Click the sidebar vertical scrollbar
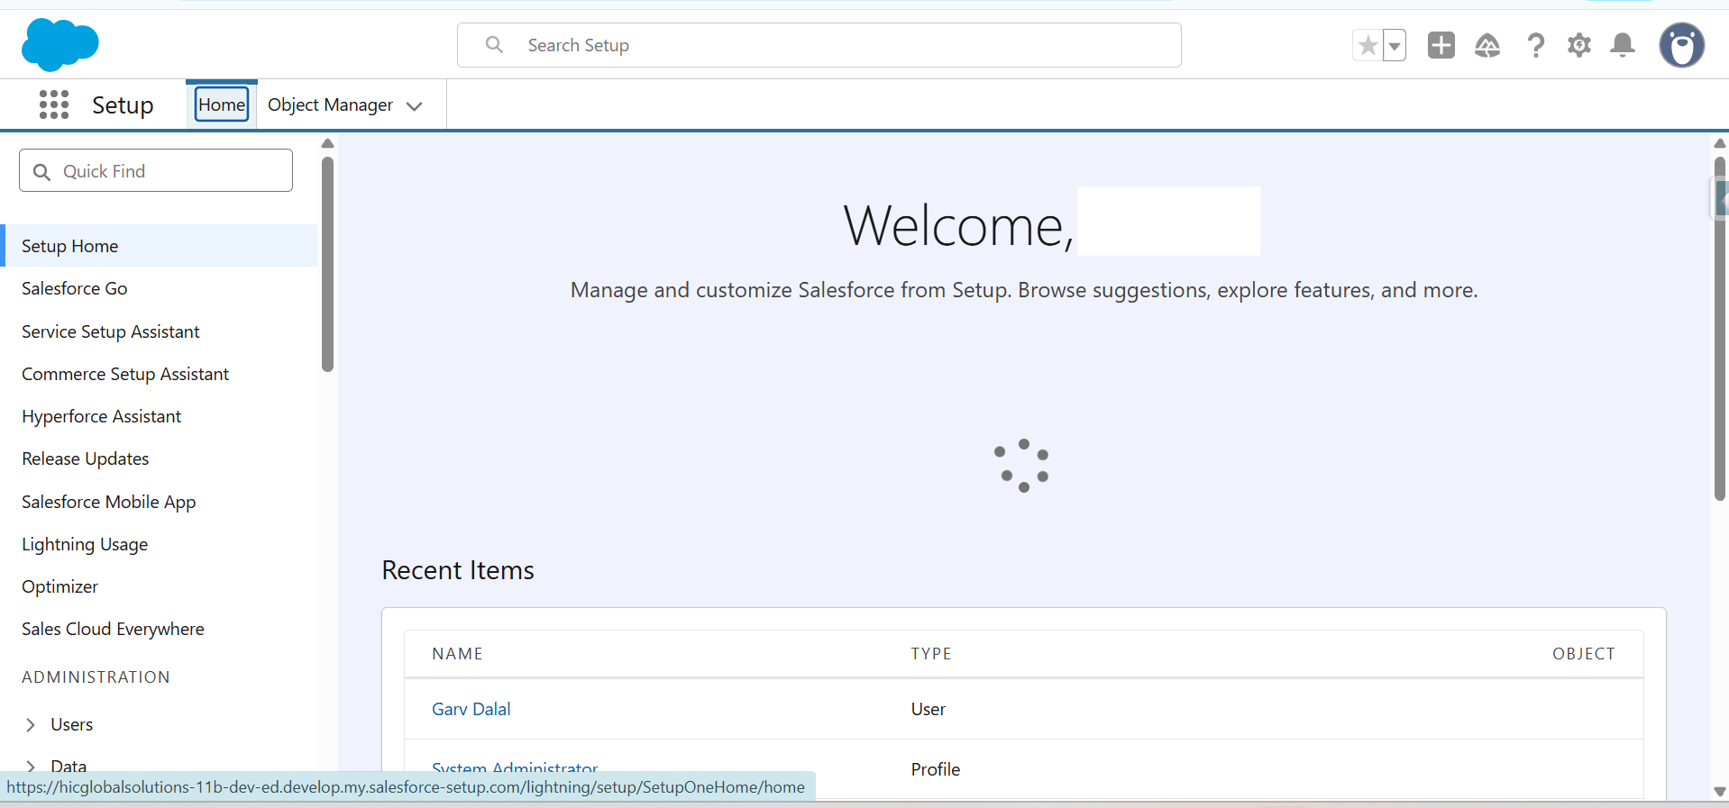Screen dimensions: 1729x808 point(327,264)
